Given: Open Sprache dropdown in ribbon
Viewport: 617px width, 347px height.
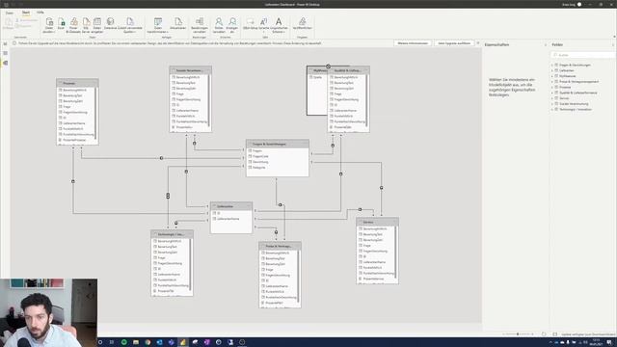Looking at the screenshot, I should (264, 24).
